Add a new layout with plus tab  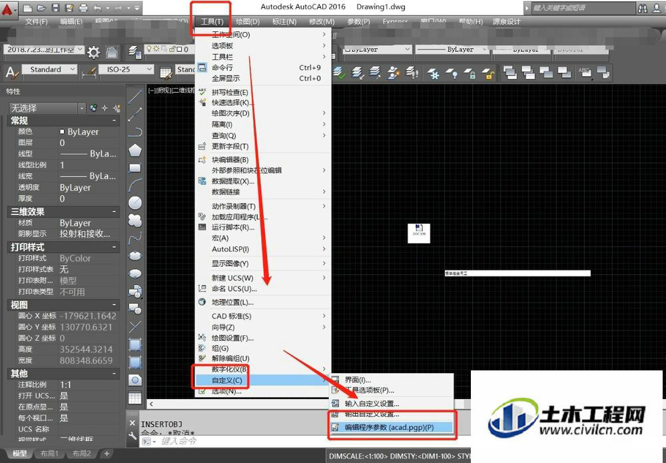106,454
